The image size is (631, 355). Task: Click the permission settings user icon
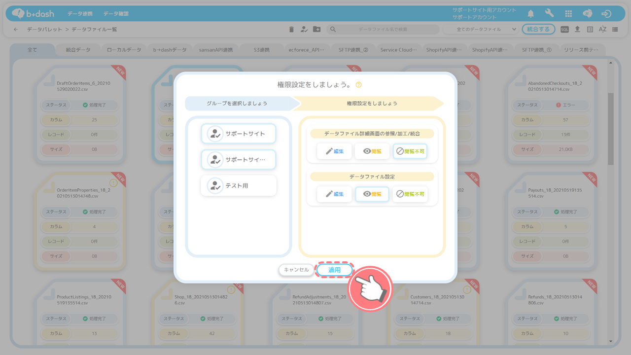(x=304, y=30)
